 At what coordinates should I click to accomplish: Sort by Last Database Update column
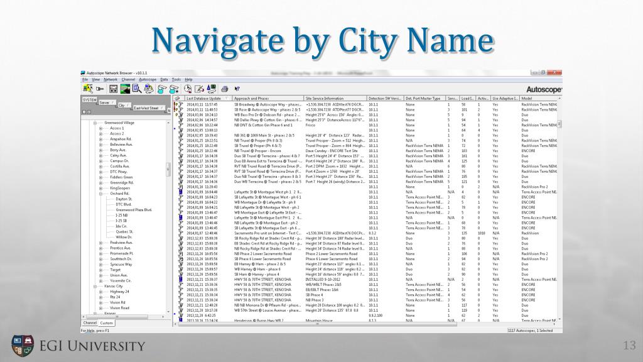[207, 99]
